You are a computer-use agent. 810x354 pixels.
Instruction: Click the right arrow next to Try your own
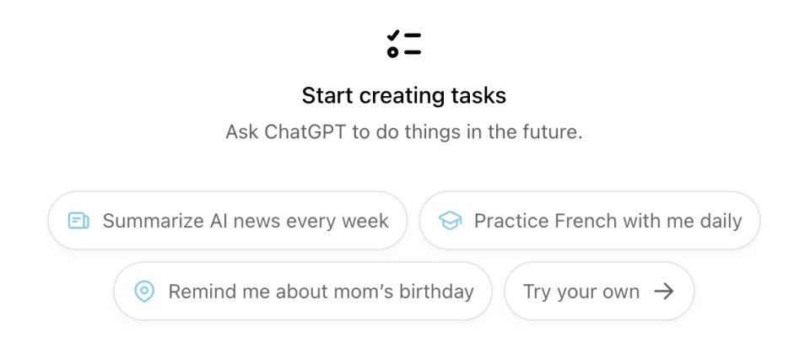click(x=664, y=292)
